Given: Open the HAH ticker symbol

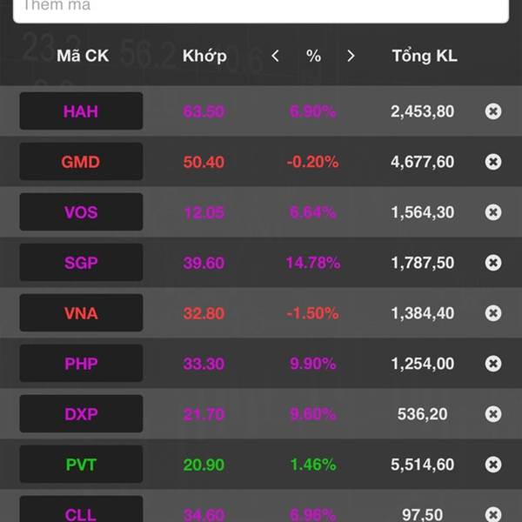Looking at the screenshot, I should (x=81, y=111).
